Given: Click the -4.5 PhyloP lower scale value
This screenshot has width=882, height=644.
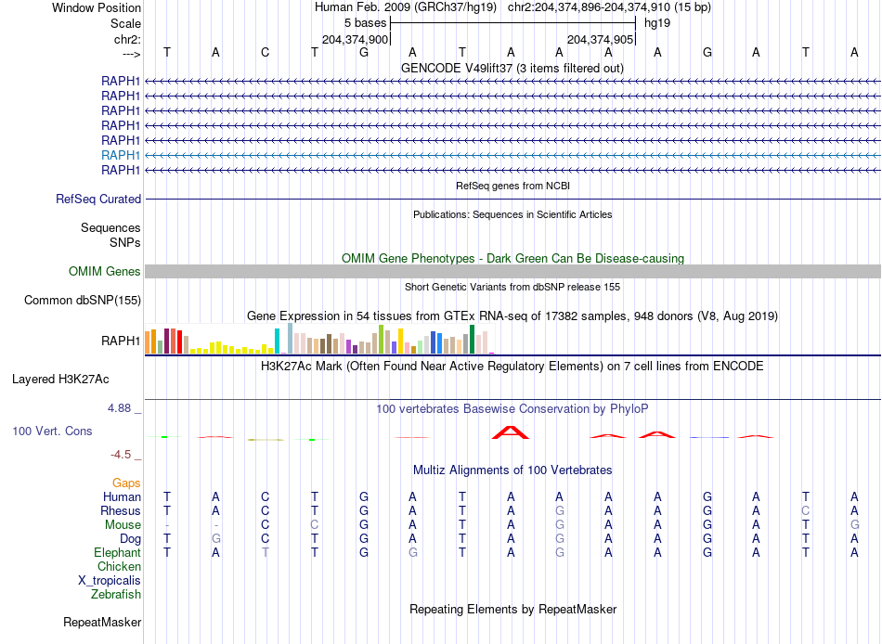Looking at the screenshot, I should pyautogui.click(x=121, y=455).
